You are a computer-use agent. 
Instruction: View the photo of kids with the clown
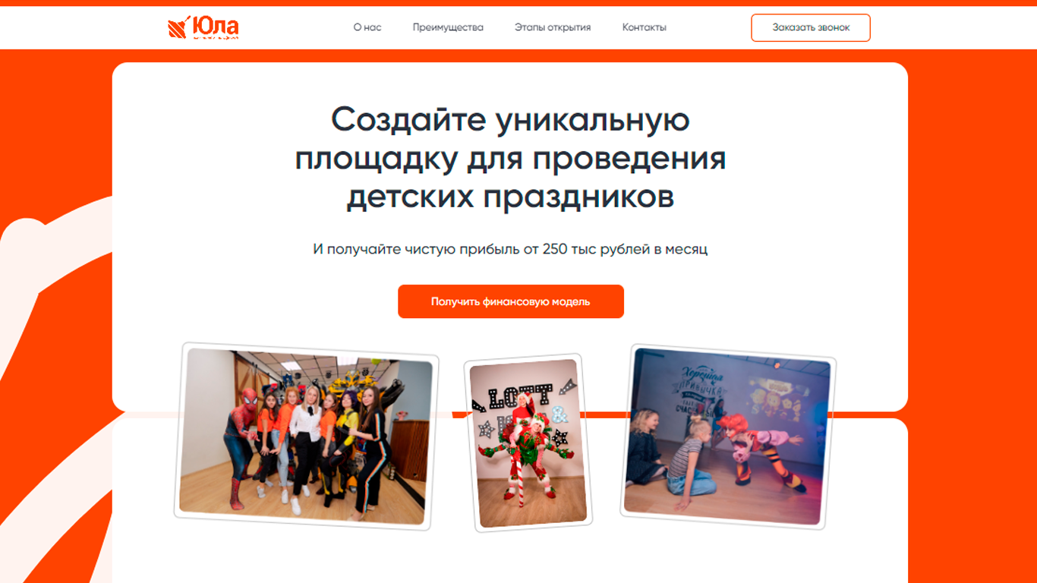727,436
